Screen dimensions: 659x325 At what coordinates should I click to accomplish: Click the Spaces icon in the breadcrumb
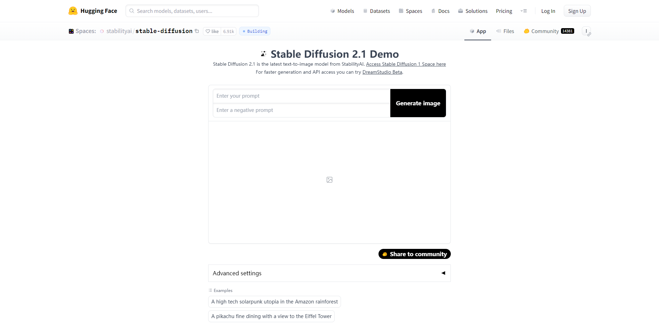71,31
